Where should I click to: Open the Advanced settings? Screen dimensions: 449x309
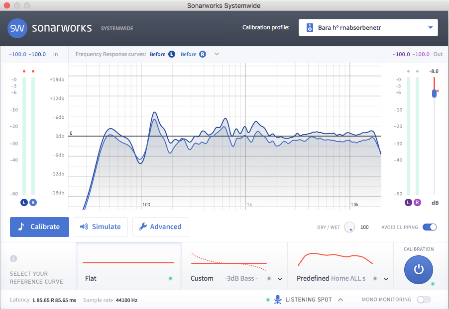(x=161, y=227)
